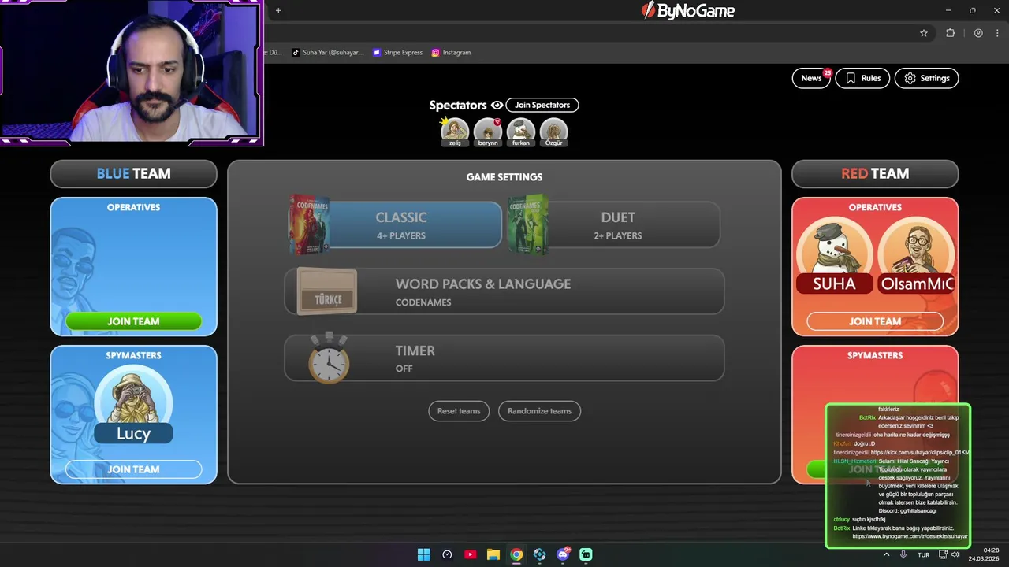Select Lucy's spymaster avatar

133,404
